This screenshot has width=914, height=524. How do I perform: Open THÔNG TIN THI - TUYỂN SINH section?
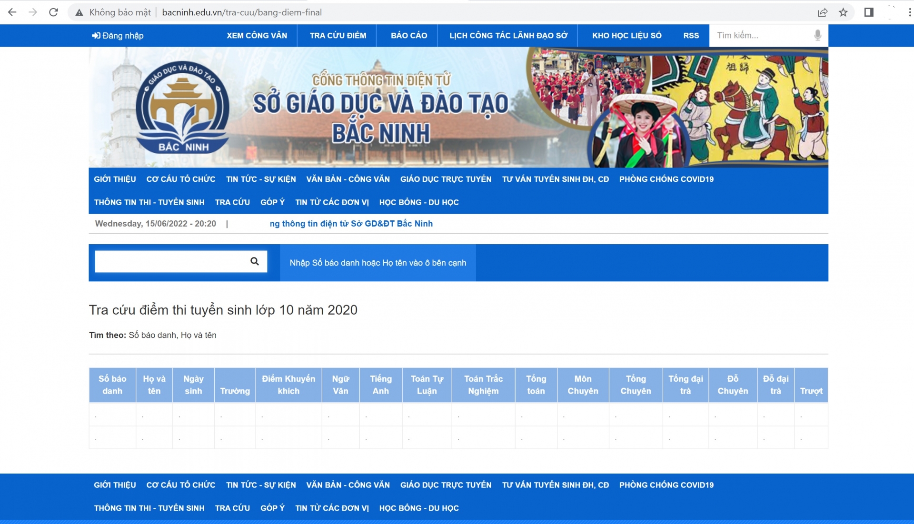point(149,202)
